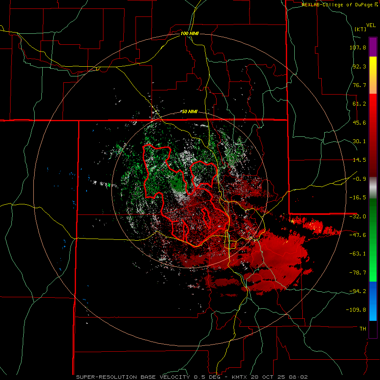This screenshot has width=380, height=380.
Task: Pick the purple segment of velocity color bar
Action: click(x=373, y=47)
